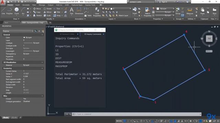Use the Scale tool
220x123 pixels.
(47, 15)
